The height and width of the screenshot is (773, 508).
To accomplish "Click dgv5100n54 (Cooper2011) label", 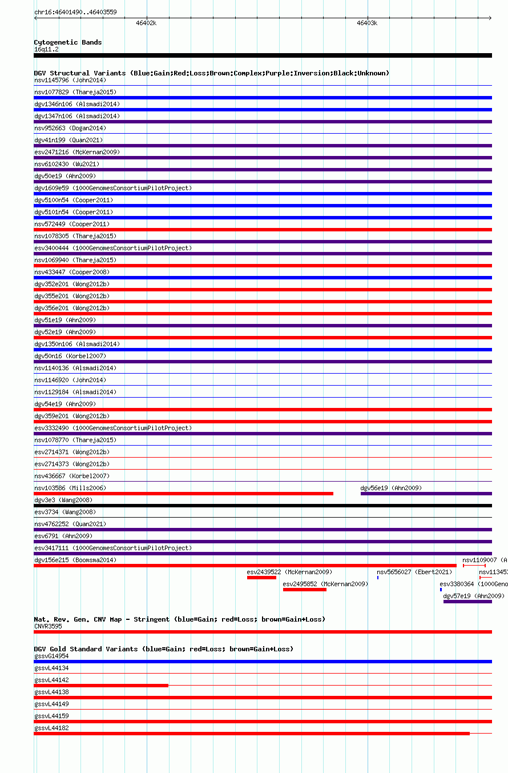I will point(74,200).
